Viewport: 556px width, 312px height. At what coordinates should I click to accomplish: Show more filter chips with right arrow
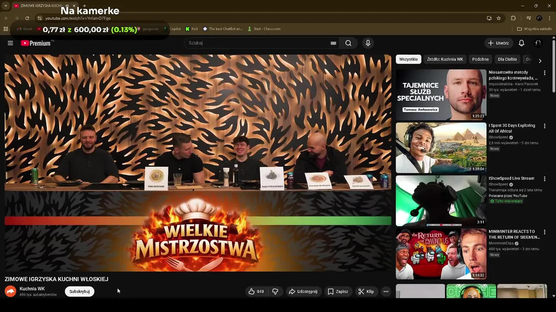click(x=540, y=61)
